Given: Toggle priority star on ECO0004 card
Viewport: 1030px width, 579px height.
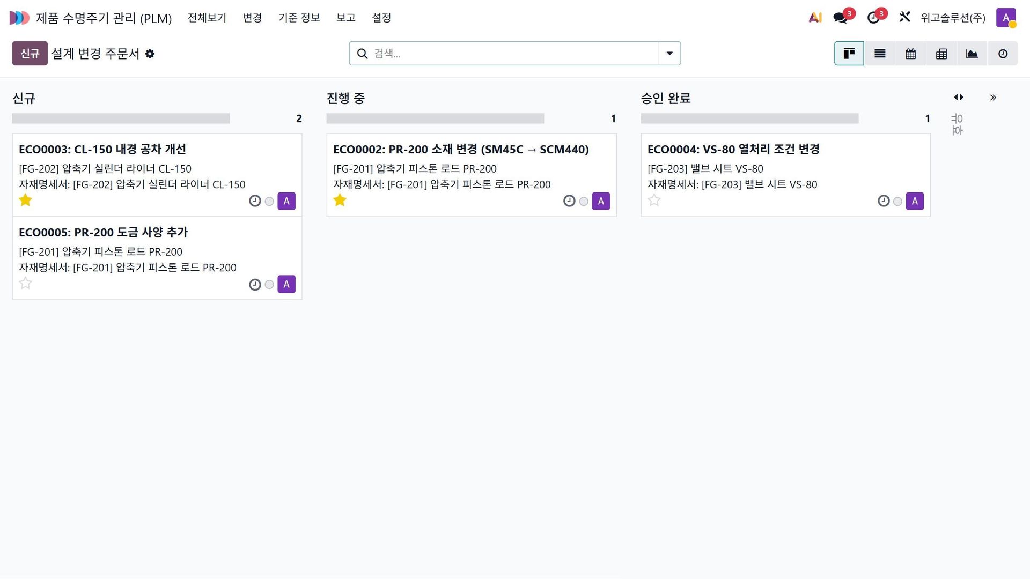Looking at the screenshot, I should (654, 200).
